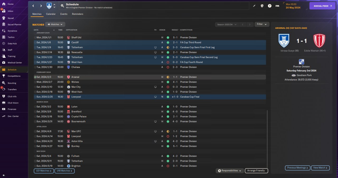Open the Squad shirt icon
Image resolution: width=338 pixels, height=178 pixels.
coord(4,18)
